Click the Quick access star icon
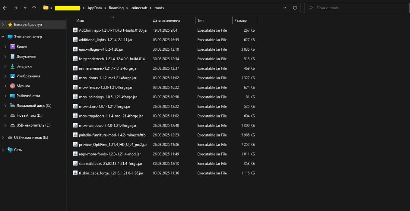410x211 pixels. [x=10, y=25]
